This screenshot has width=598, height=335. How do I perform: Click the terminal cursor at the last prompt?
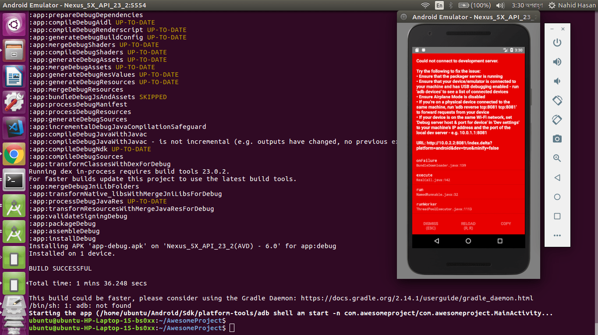(x=232, y=328)
